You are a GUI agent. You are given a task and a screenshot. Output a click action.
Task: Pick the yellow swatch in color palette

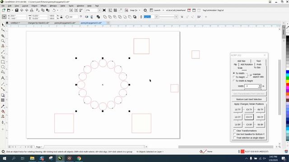tap(287, 81)
